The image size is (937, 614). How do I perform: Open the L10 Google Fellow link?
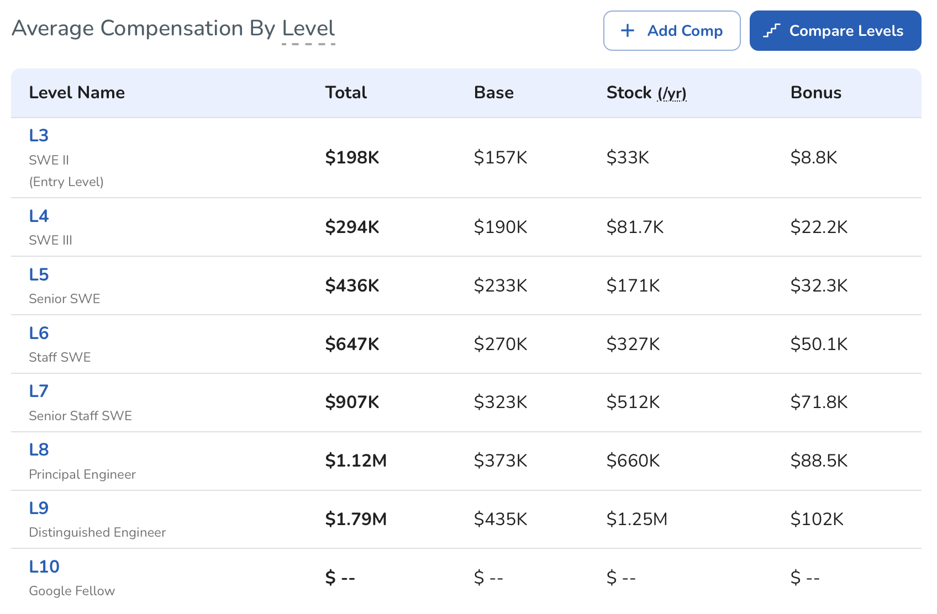(44, 567)
